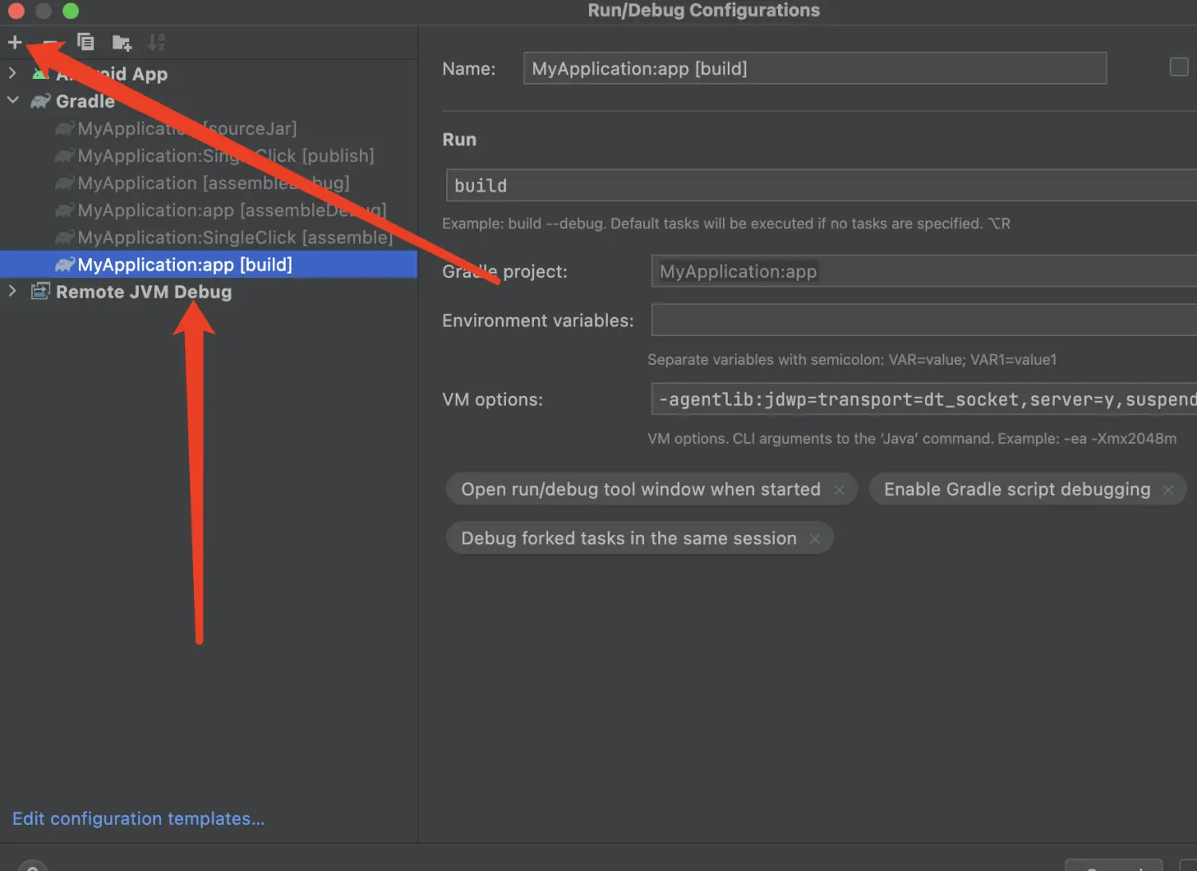Remove 'Debug forked tasks in the same session'
Image resolution: width=1197 pixels, height=871 pixels.
[815, 539]
